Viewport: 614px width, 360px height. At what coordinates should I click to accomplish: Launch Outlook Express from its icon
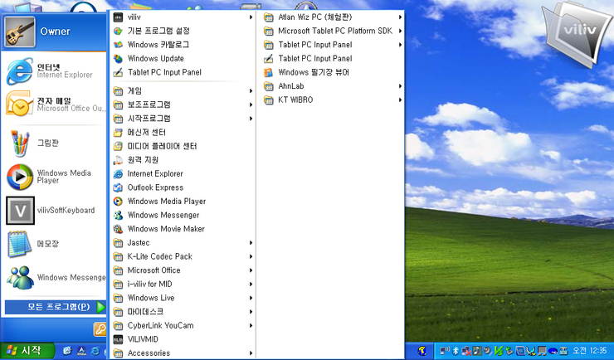tap(118, 187)
